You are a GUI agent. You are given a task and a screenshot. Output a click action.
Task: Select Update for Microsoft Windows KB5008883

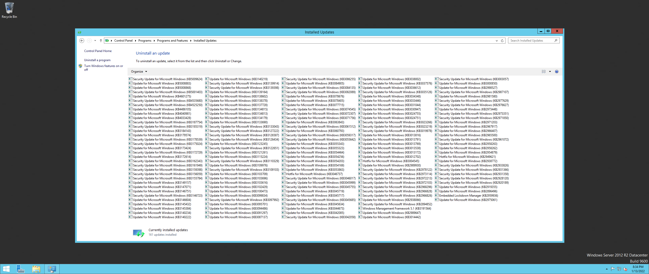pyautogui.click(x=160, y=83)
